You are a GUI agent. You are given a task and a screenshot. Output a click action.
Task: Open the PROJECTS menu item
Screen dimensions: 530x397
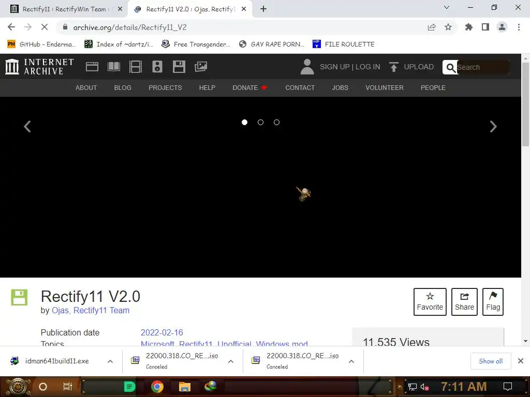click(165, 88)
